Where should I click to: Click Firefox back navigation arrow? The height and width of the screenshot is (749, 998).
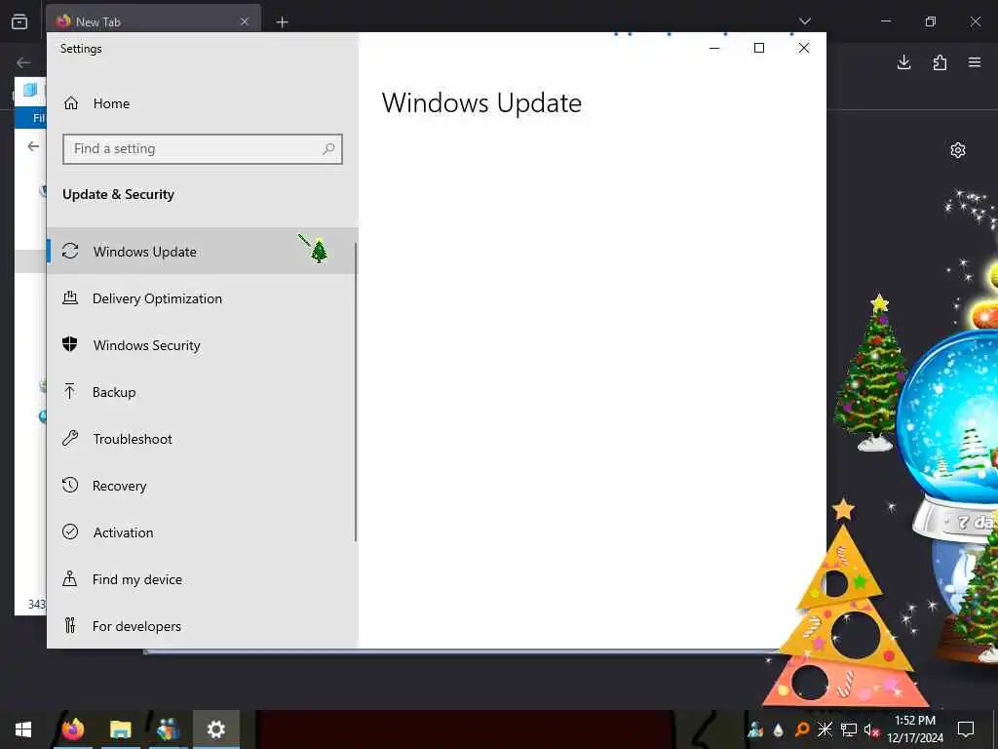pyautogui.click(x=23, y=62)
